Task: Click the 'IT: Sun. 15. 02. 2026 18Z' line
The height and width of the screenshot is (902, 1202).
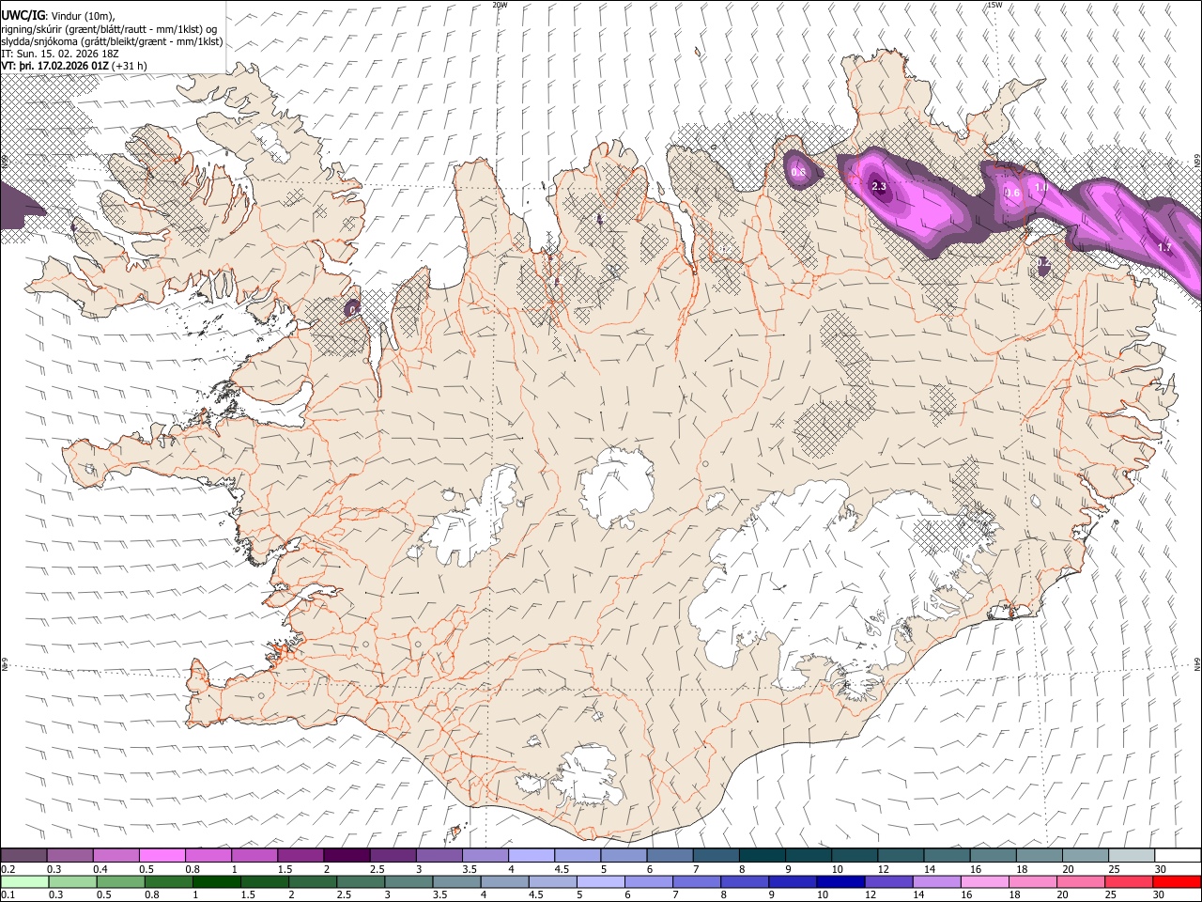Action: 60,54
